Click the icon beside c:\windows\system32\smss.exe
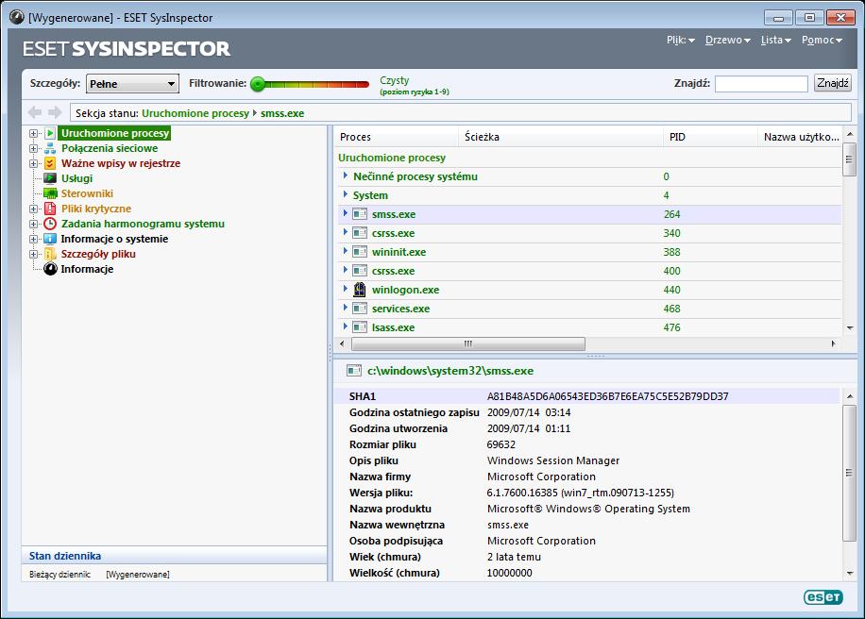Screen dimensions: 865x619 pos(353,371)
